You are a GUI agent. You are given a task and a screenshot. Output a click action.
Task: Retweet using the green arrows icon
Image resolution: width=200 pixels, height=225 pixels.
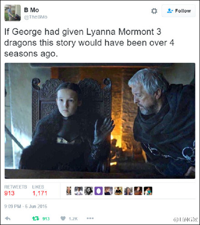pyautogui.click(x=35, y=218)
